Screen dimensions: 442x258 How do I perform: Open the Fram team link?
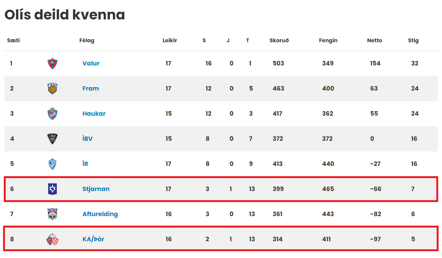(90, 88)
